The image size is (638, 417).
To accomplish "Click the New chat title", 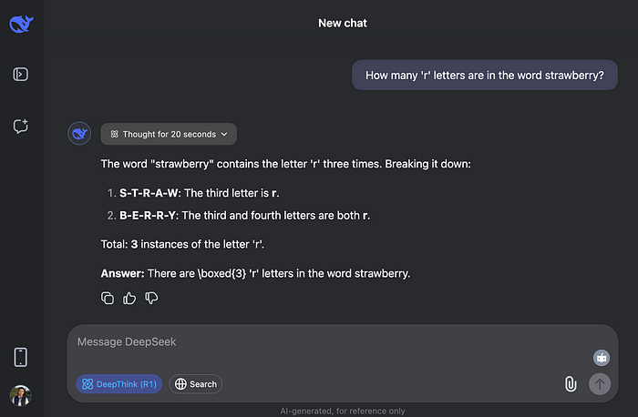I will point(343,23).
